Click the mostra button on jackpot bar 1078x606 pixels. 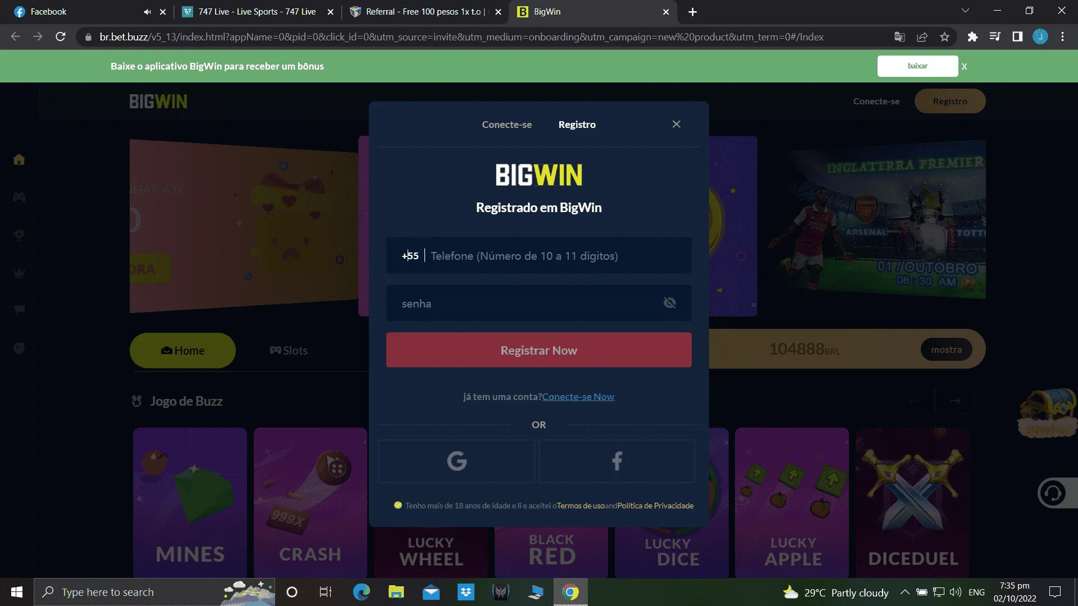tap(946, 350)
